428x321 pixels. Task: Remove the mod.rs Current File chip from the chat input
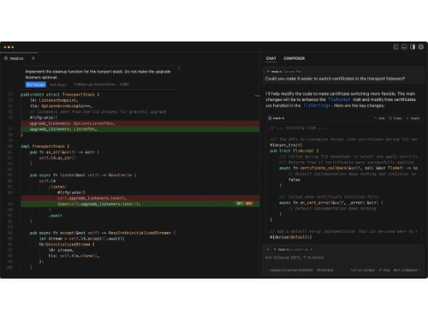coord(311,249)
